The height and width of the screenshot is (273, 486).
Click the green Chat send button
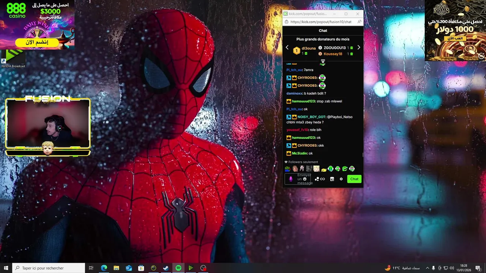pyautogui.click(x=354, y=179)
